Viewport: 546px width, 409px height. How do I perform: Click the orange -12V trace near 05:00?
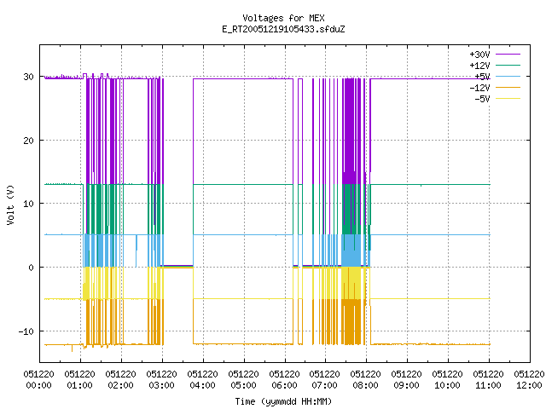244,344
